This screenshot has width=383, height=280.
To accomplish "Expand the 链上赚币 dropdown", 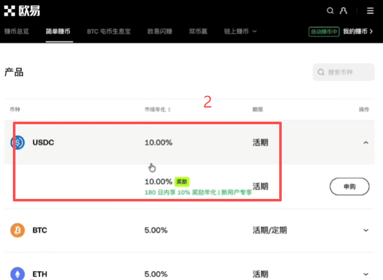I will tap(241, 32).
